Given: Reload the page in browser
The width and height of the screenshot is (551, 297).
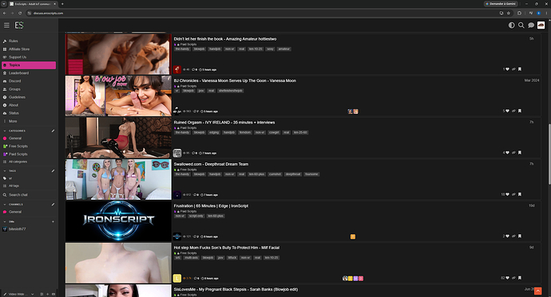Looking at the screenshot, I should [x=20, y=13].
